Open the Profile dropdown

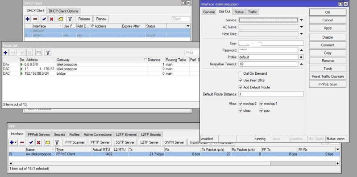point(301,57)
